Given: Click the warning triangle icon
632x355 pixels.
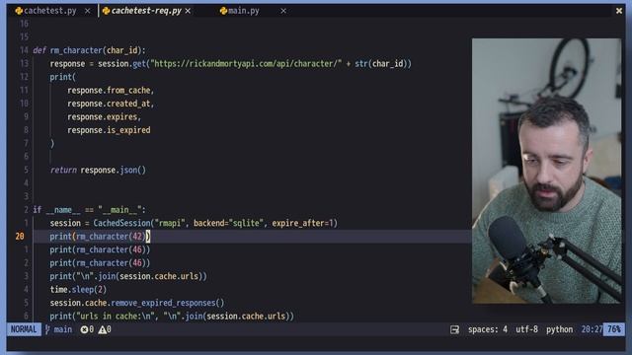Looking at the screenshot, I should click(103, 329).
